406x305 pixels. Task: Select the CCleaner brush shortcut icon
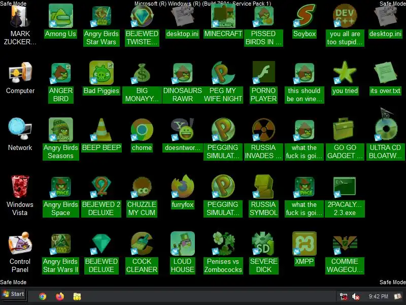pos(142,243)
